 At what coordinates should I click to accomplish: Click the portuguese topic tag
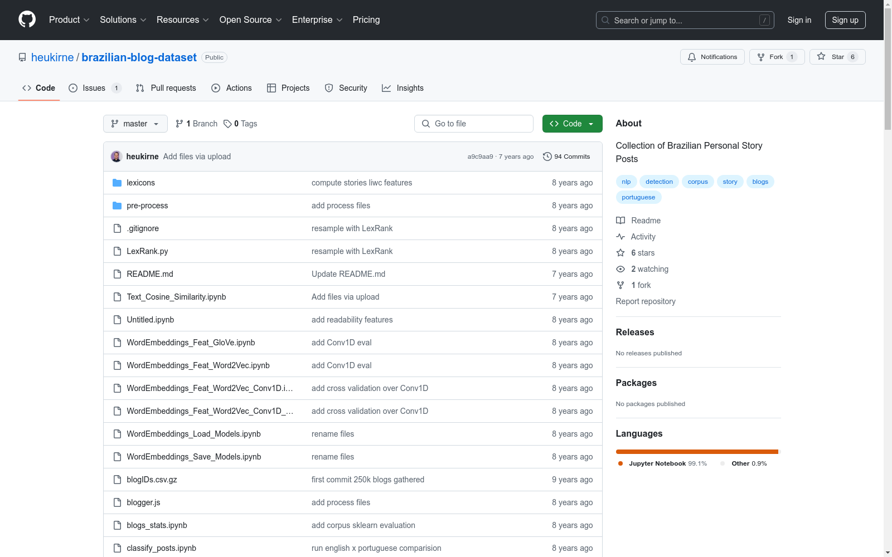(638, 197)
